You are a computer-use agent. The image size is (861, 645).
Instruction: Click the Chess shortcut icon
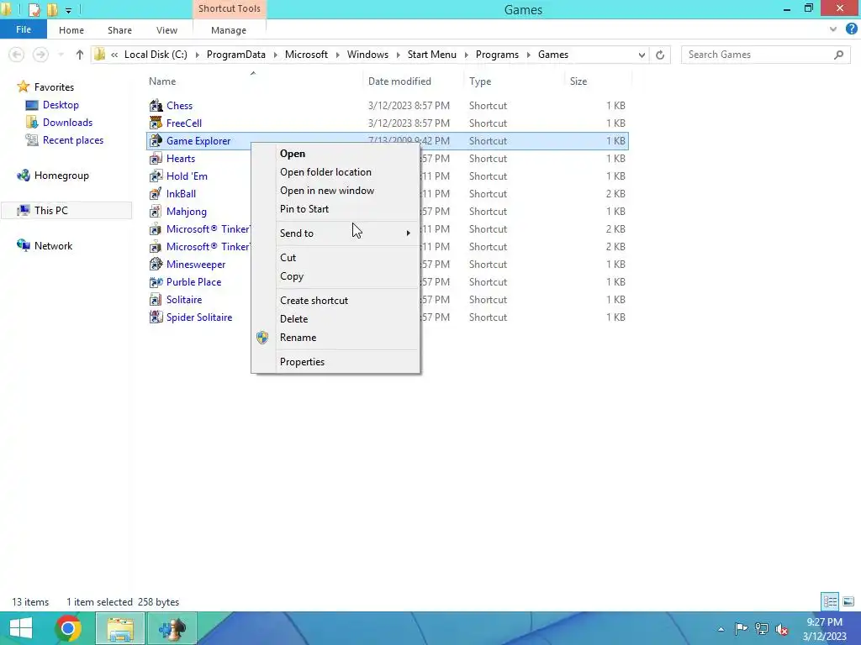[x=156, y=105]
